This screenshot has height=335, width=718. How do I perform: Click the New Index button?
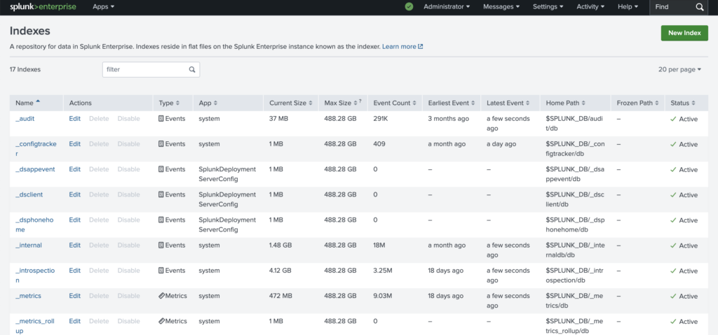(x=684, y=33)
